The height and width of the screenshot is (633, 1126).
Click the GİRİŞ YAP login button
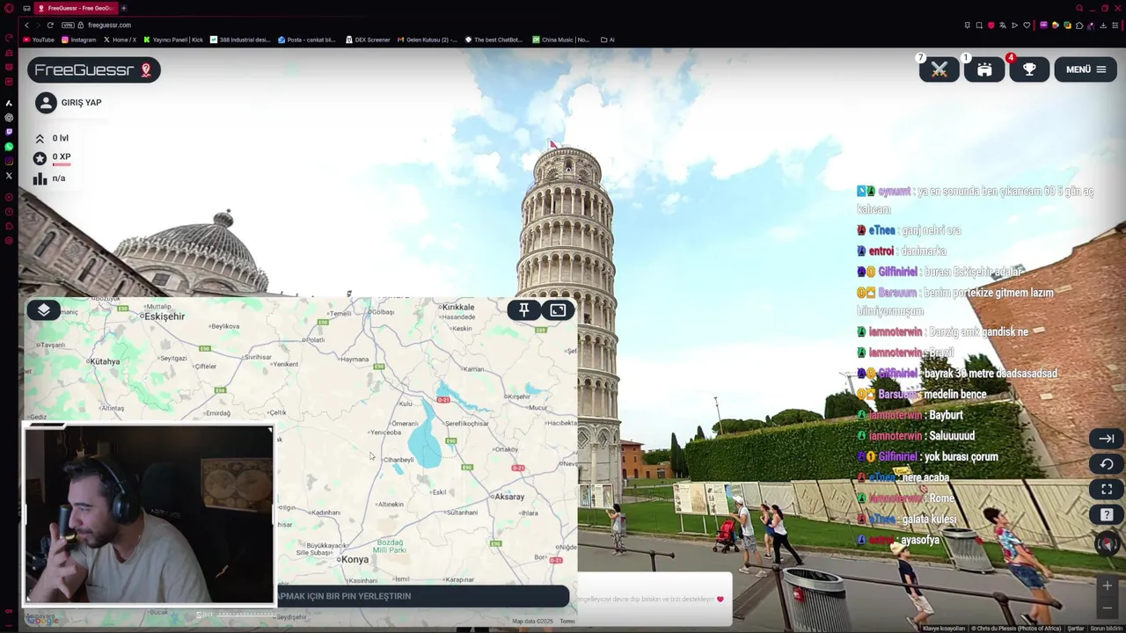(69, 103)
